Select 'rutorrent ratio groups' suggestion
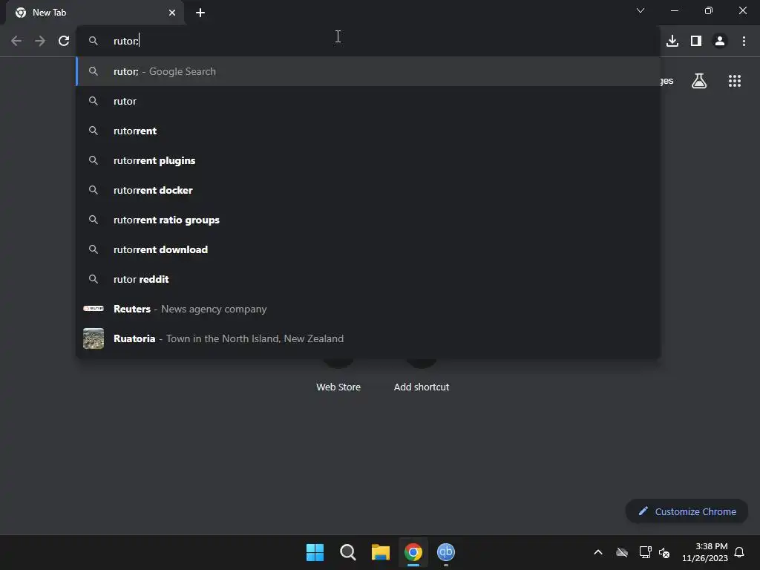The width and height of the screenshot is (760, 570). [x=368, y=220]
